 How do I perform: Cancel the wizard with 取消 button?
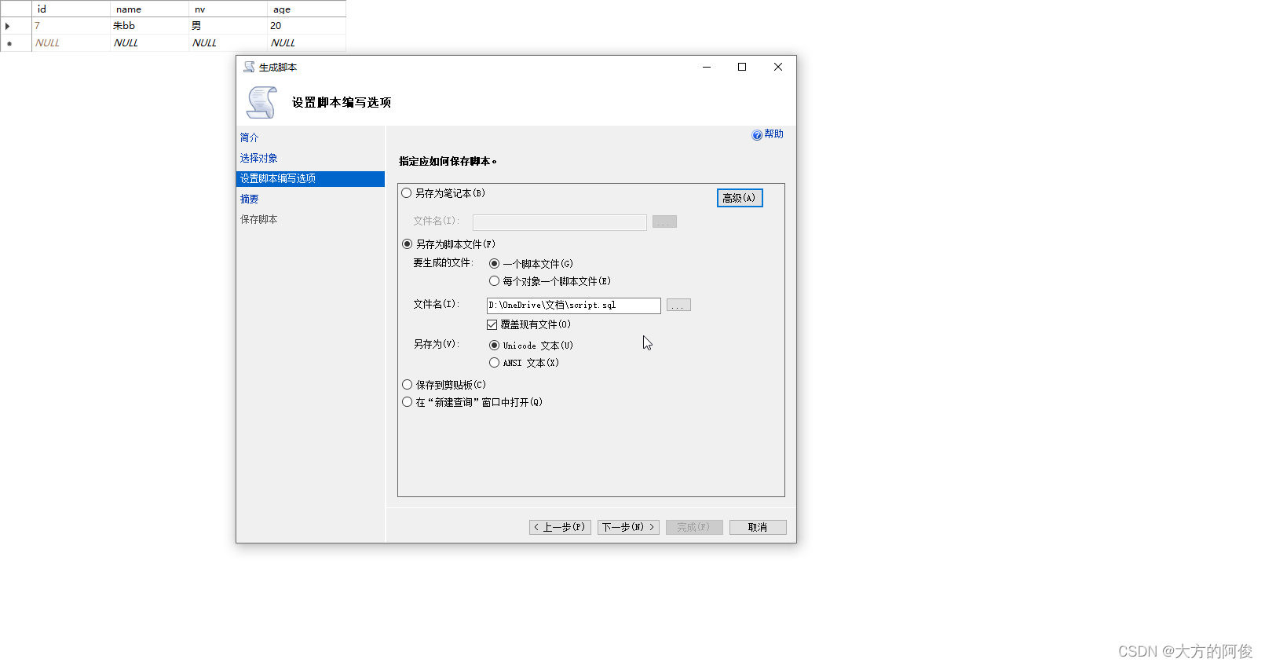coord(757,527)
